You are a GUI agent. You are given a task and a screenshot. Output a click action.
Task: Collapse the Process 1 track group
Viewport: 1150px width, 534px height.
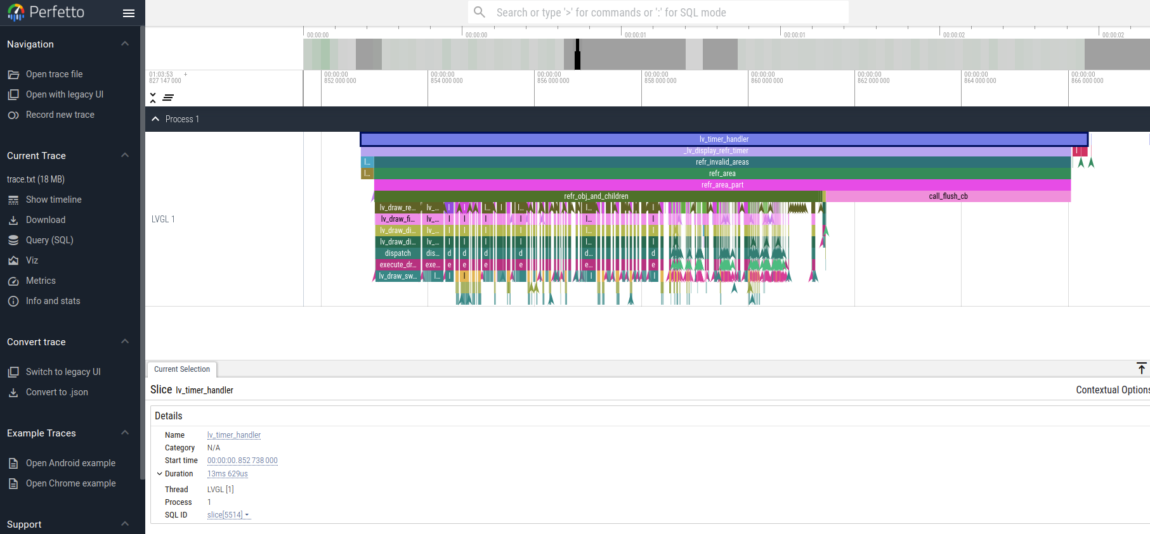point(155,119)
